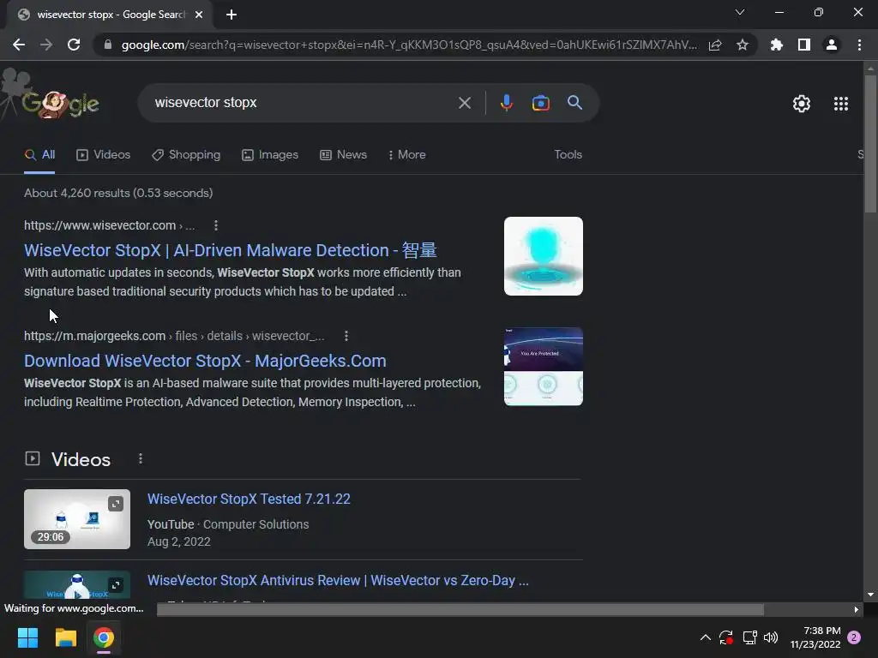Start a voice search with the microphone

[x=506, y=103]
